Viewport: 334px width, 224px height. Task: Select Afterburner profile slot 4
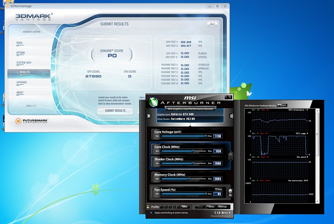pos(175,207)
